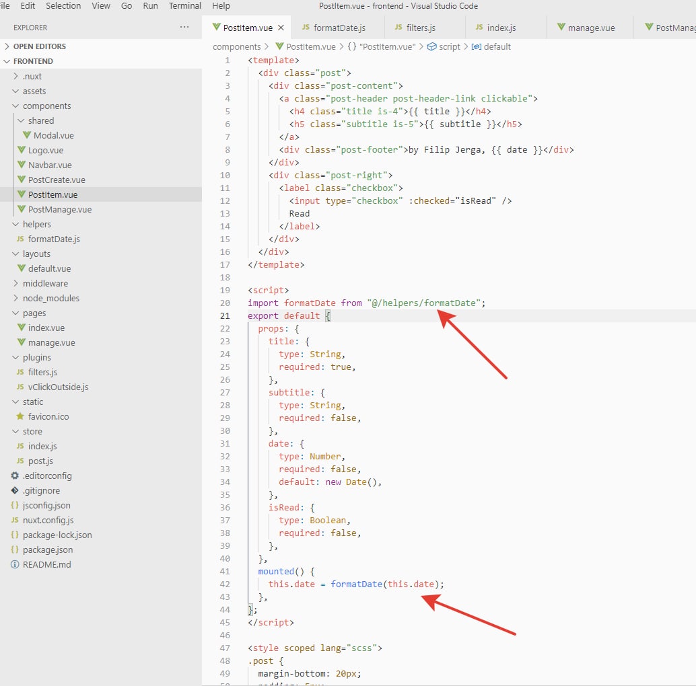The height and width of the screenshot is (686, 696).
Task: Collapse the FRONTEND root folder
Action: 7,61
